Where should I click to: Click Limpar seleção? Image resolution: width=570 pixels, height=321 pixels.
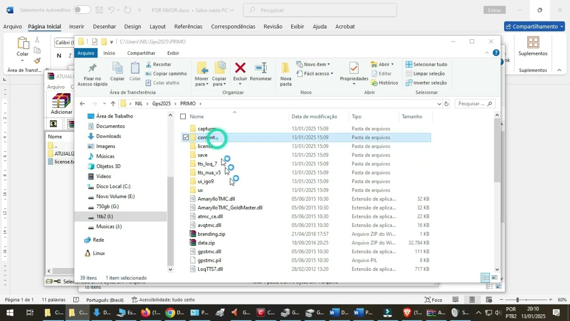click(425, 74)
